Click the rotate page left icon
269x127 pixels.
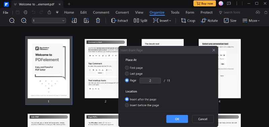(x=74, y=21)
